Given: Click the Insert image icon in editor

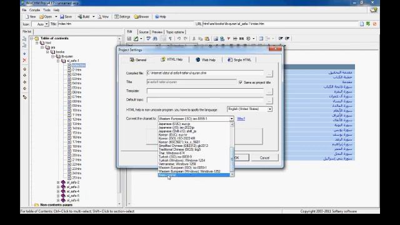Looking at the screenshot, I should point(216,39).
